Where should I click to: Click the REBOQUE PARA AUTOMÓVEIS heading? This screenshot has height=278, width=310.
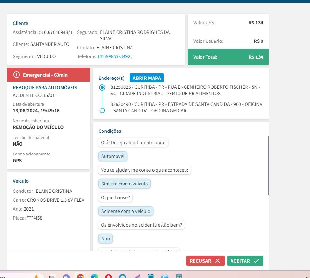pos(45,88)
